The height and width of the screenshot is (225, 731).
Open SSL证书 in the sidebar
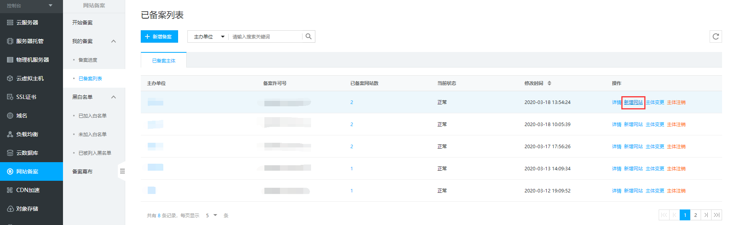point(26,97)
